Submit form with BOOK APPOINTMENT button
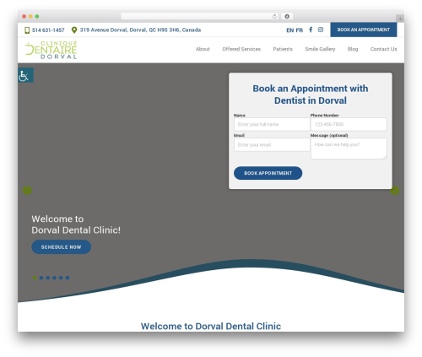 [268, 173]
